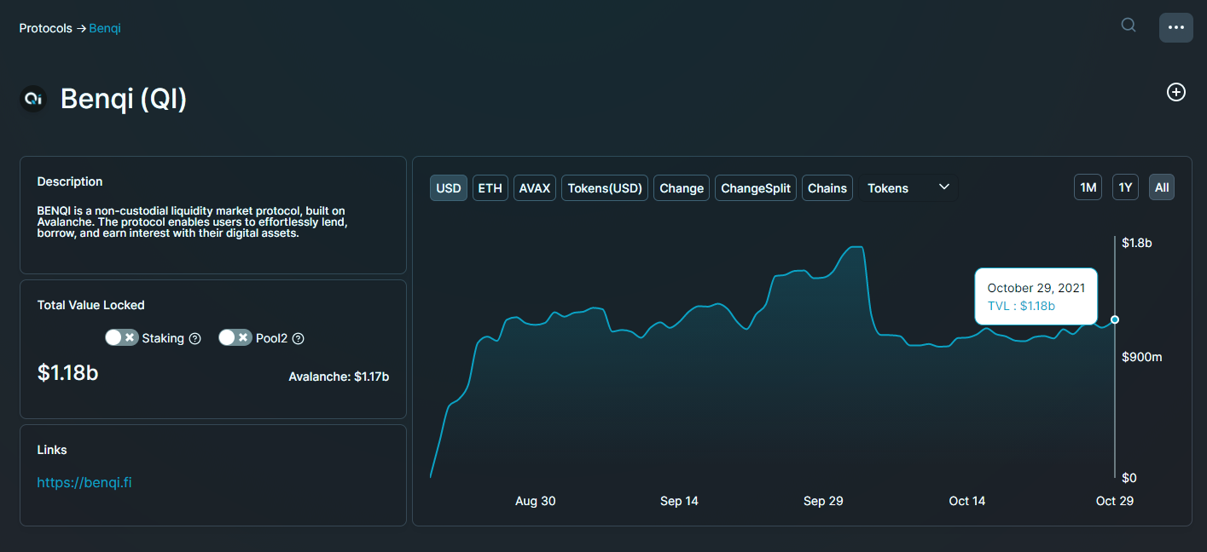Click the $0 y-axis label
Viewport: 1207px width, 552px height.
1130,478
